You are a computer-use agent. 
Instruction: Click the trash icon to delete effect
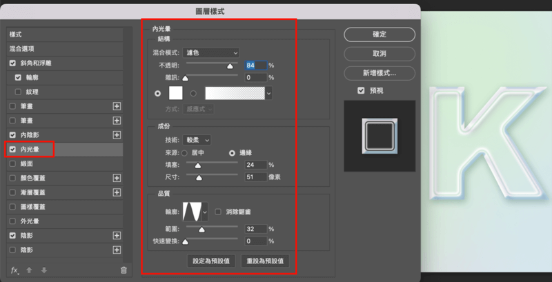[x=124, y=270]
